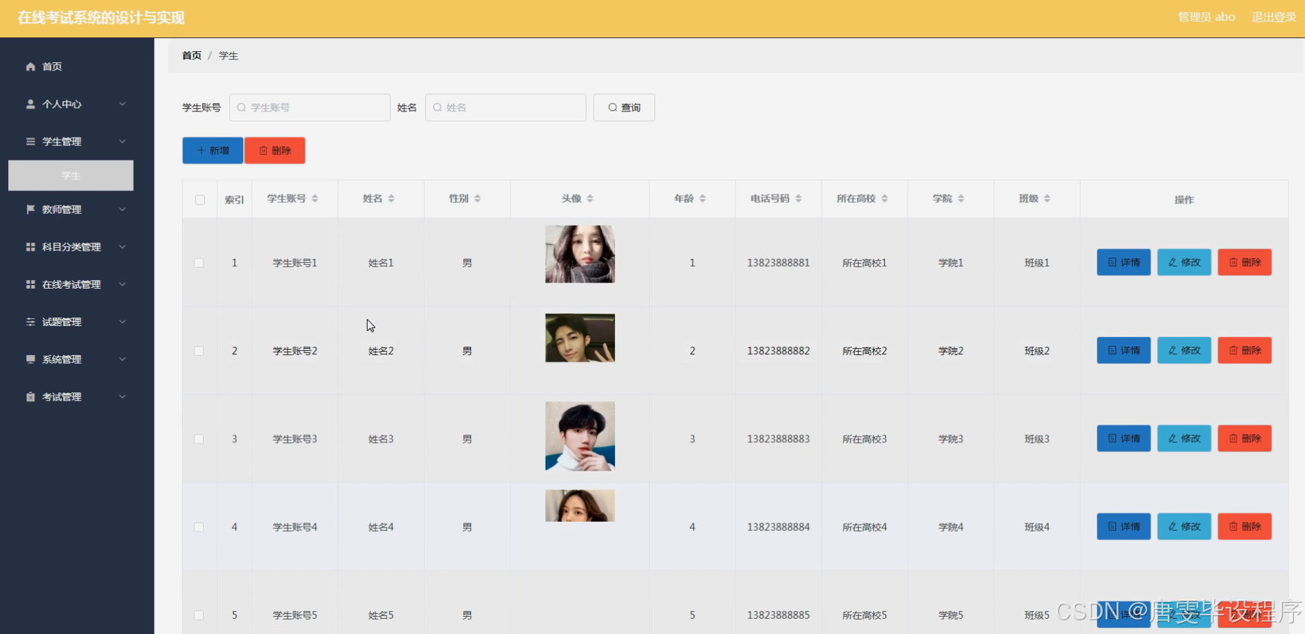Click 修改 for 学生账号2
Screen dimensions: 1305x634
[1184, 350]
